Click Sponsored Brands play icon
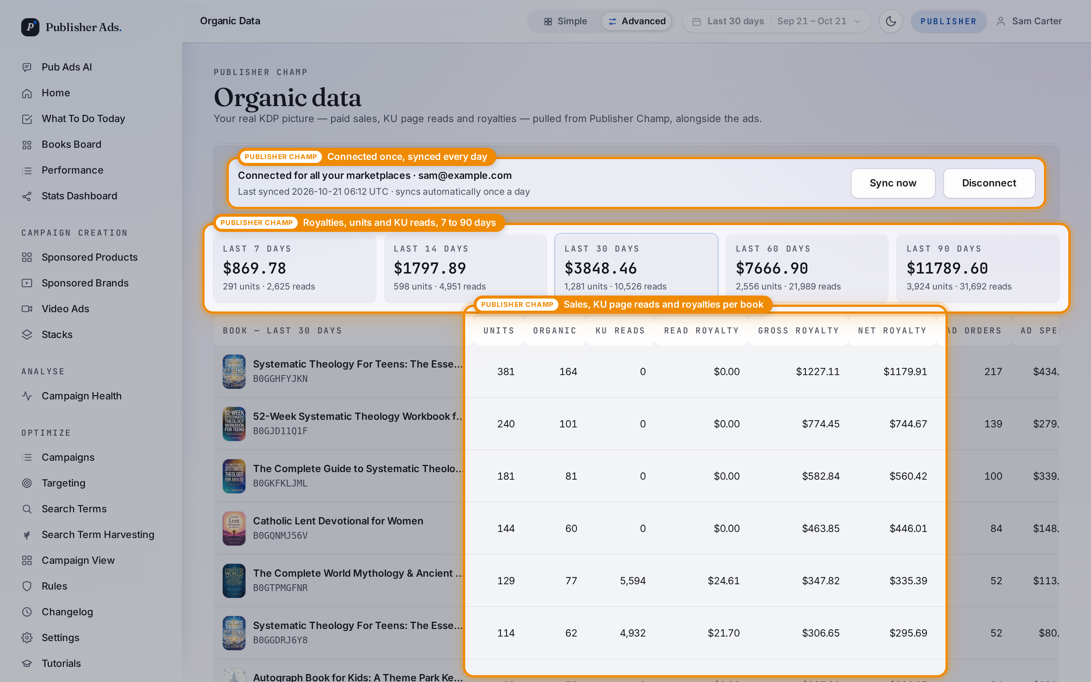1091x682 pixels. (x=27, y=283)
